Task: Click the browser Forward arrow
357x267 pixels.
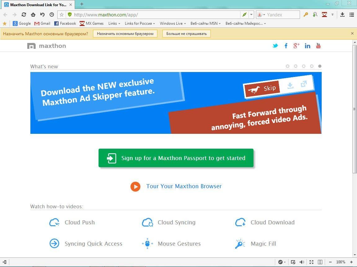Action: coord(15,15)
